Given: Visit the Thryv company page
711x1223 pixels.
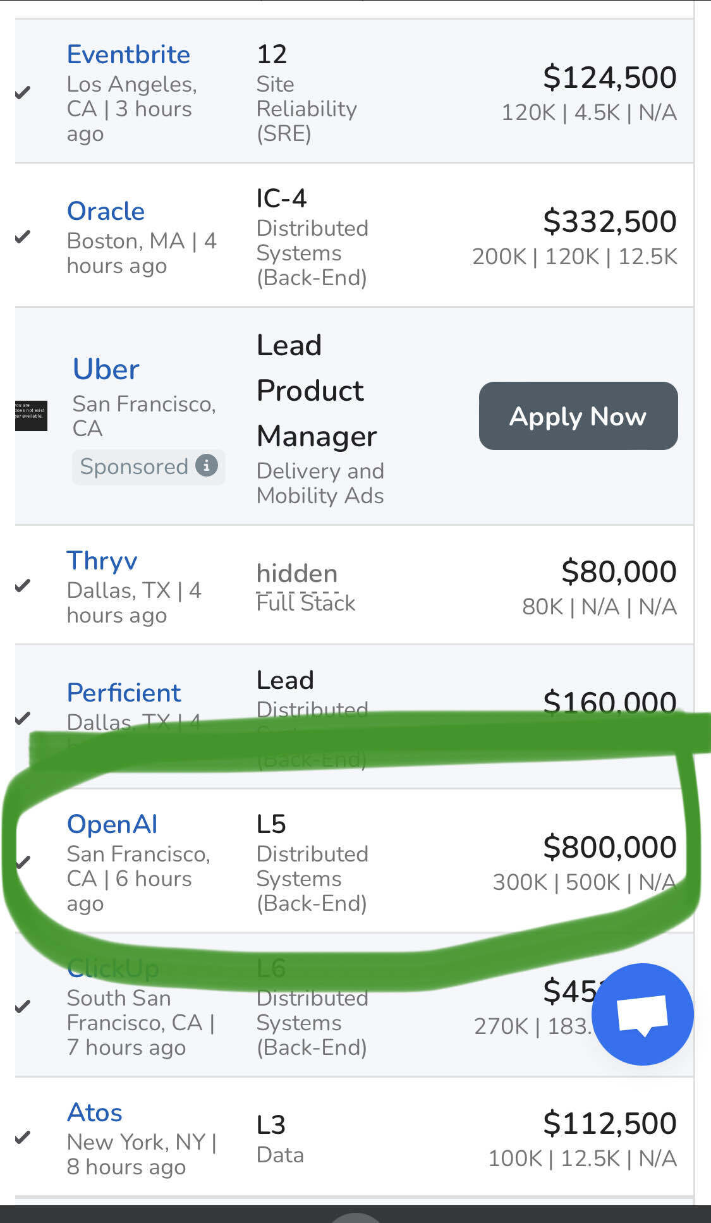Looking at the screenshot, I should coord(101,560).
